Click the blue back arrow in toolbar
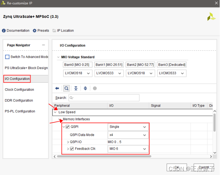This screenshot has height=175, width=220. click(57, 88)
